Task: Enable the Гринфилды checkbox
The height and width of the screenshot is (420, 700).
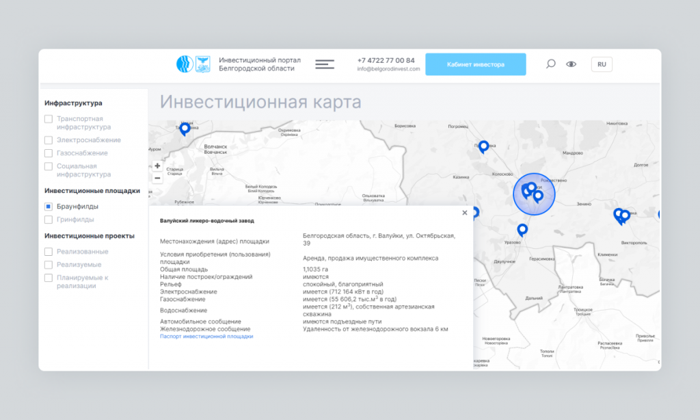Action: pyautogui.click(x=49, y=220)
